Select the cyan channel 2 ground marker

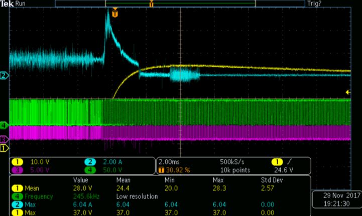(x=4, y=75)
